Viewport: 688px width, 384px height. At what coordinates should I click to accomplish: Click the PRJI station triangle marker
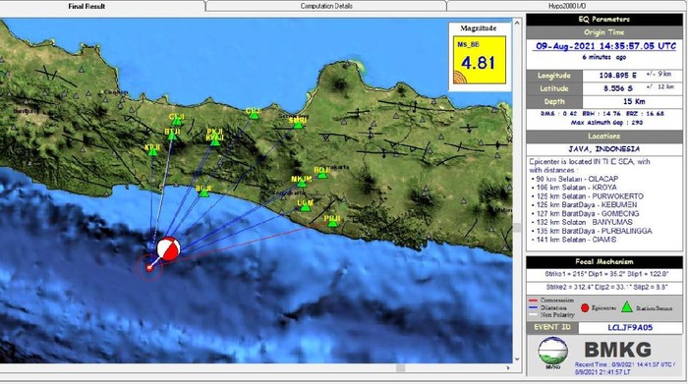(332, 223)
